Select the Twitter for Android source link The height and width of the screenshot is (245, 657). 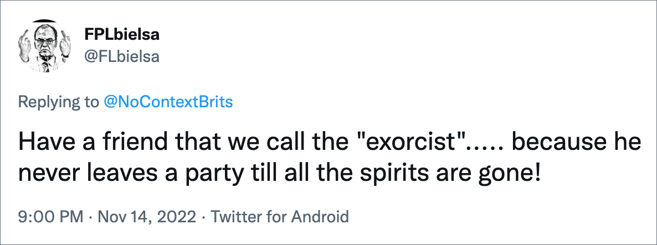[x=280, y=217]
